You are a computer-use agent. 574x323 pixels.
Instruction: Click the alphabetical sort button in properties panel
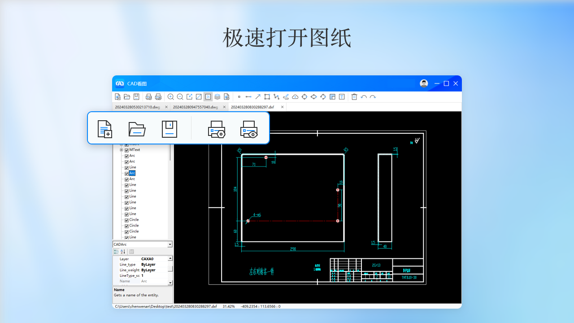point(123,252)
